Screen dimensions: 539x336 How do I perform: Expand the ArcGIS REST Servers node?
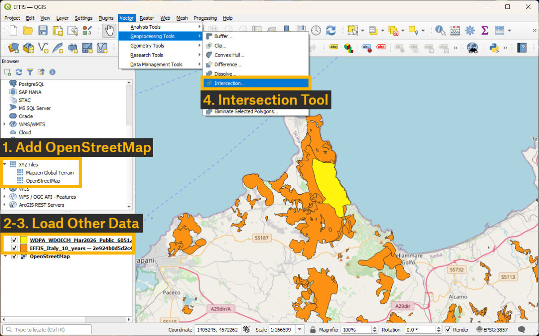point(4,205)
